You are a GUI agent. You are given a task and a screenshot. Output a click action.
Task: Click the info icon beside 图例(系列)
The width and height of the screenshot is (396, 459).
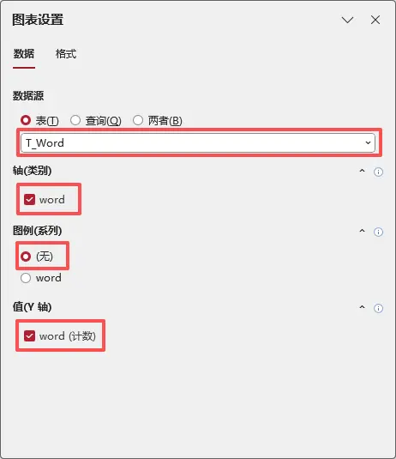[378, 232]
